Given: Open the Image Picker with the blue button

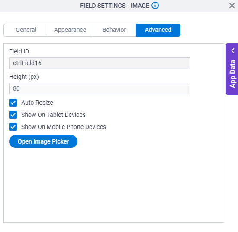Looking at the screenshot, I should pos(43,141).
